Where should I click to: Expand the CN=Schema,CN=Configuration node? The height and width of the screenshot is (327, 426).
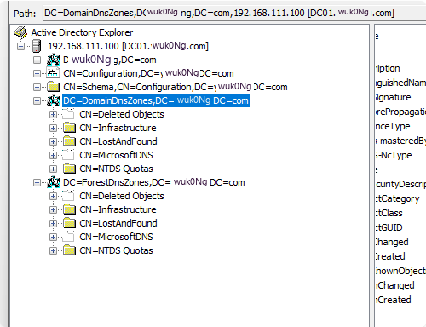pyautogui.click(x=37, y=87)
